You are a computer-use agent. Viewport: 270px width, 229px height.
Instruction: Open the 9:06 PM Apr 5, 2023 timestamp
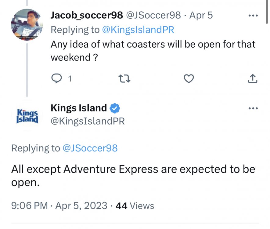point(59,205)
